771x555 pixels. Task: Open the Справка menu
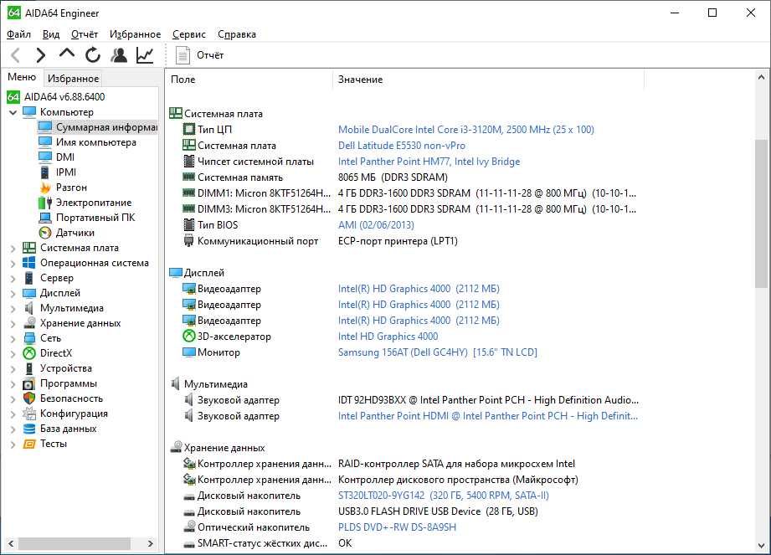tap(237, 34)
